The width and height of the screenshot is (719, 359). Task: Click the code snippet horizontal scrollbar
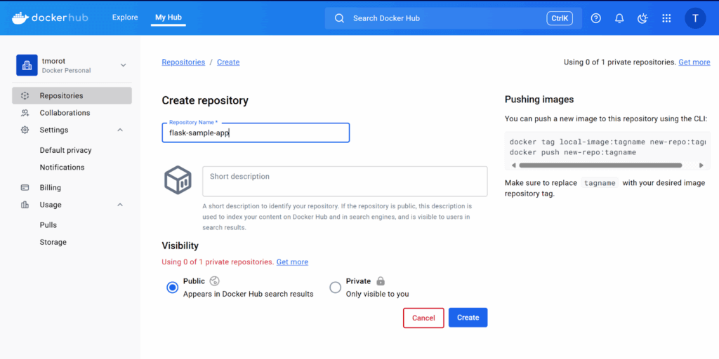[601, 165]
